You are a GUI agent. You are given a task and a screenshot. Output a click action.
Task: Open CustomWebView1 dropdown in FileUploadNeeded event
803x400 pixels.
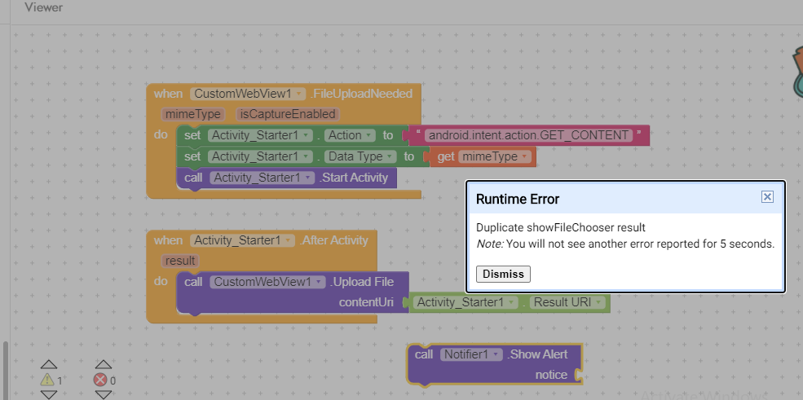(x=300, y=94)
